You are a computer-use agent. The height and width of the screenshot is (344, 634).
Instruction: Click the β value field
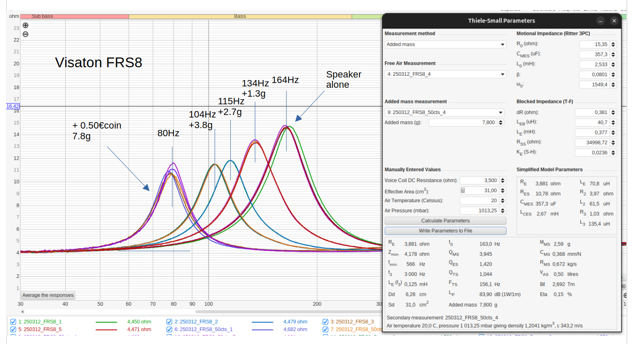pyautogui.click(x=594, y=75)
